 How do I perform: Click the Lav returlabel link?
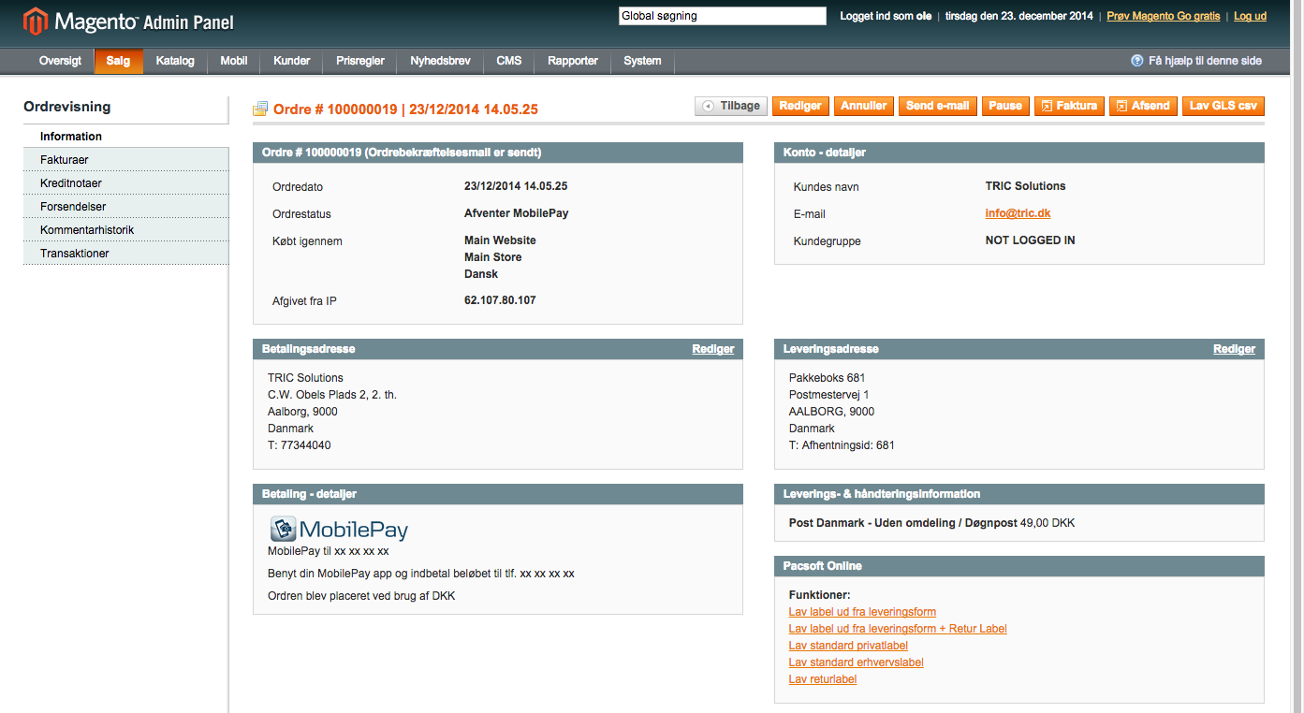point(822,679)
